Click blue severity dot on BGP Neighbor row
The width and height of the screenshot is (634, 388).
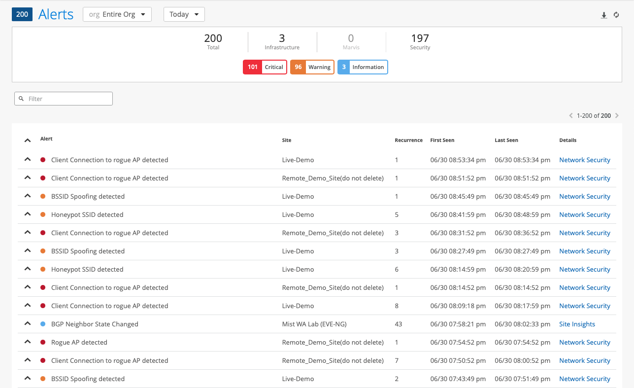point(43,324)
